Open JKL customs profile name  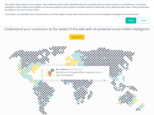[x=62, y=69]
